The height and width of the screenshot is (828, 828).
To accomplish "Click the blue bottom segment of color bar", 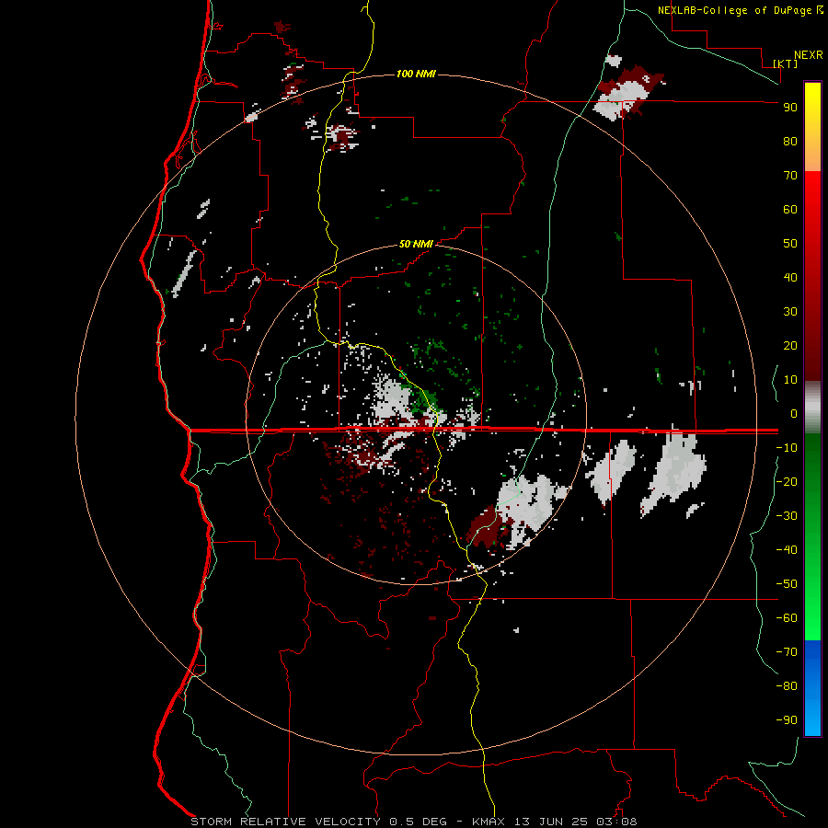I will [x=812, y=688].
